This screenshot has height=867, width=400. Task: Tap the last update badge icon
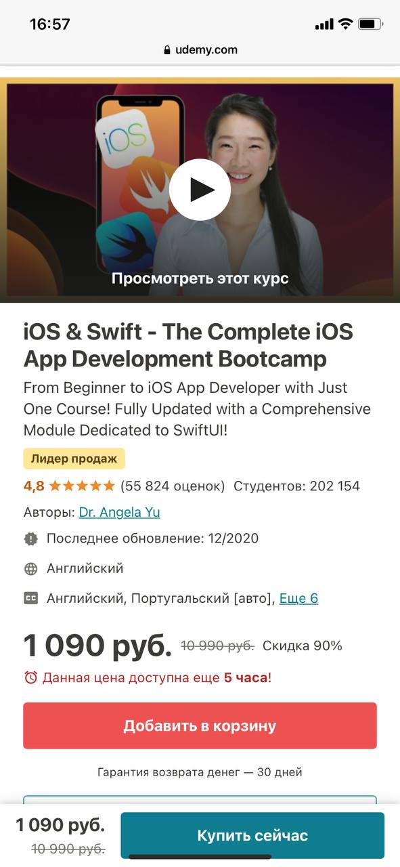point(30,539)
